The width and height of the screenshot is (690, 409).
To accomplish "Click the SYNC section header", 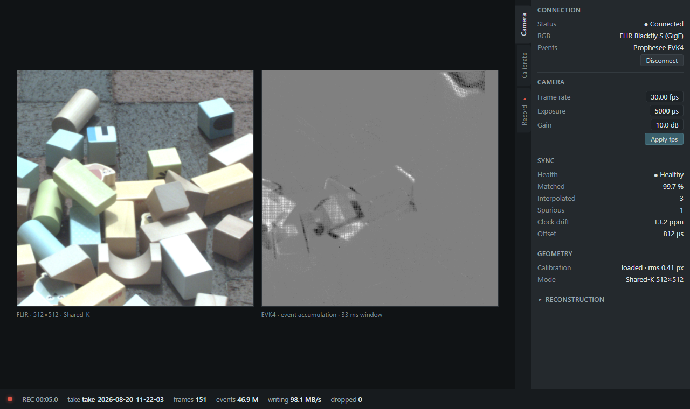I will point(546,161).
